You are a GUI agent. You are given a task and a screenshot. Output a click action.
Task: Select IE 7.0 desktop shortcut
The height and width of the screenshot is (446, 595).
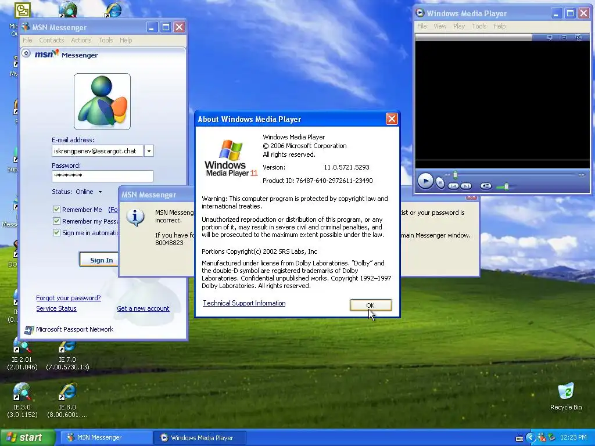pos(67,355)
